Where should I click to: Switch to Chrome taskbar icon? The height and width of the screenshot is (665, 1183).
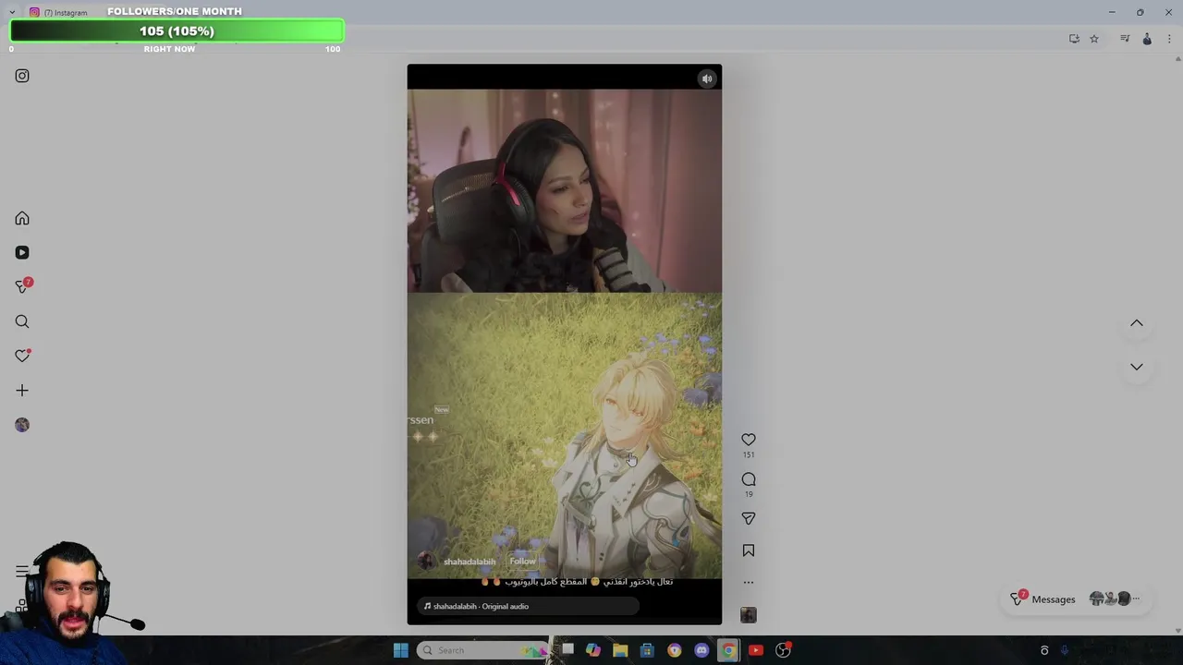coord(728,650)
